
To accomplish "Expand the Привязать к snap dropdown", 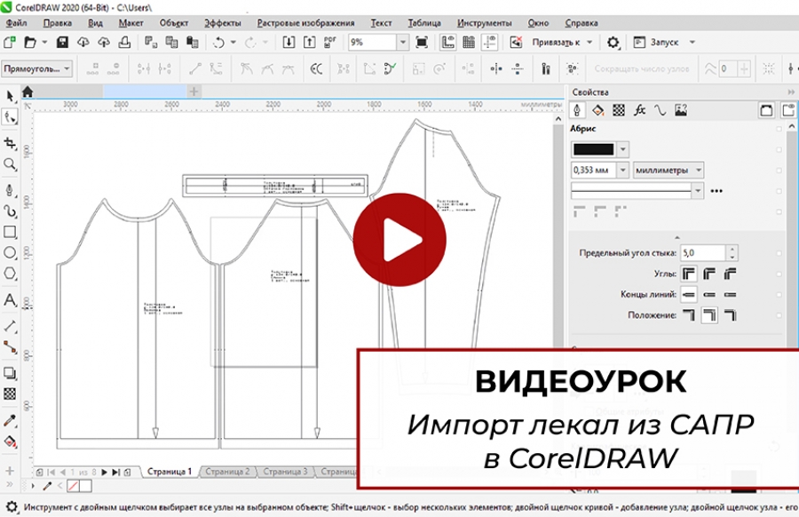I will point(589,43).
